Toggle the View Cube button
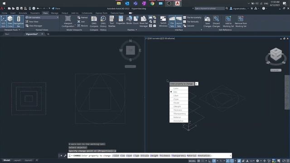The image size is (290, 163). click(x=10, y=21)
